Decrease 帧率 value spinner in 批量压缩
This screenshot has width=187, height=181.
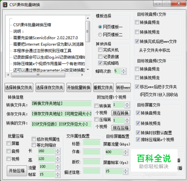coord(58,176)
